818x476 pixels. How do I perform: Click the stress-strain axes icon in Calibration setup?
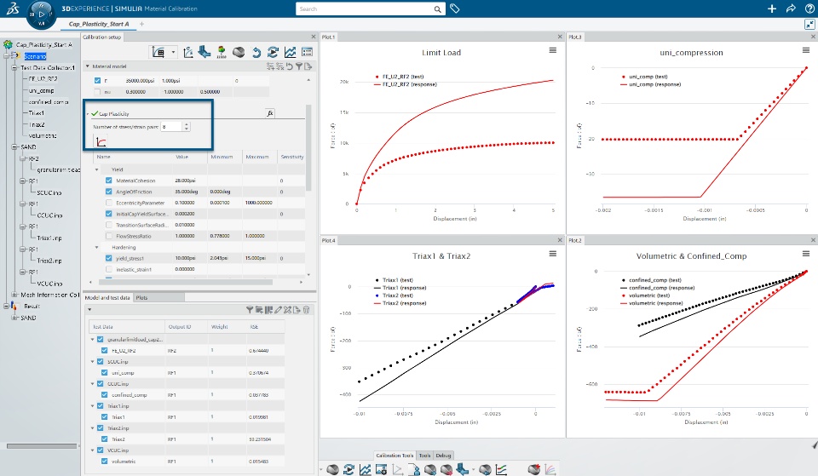point(188,52)
